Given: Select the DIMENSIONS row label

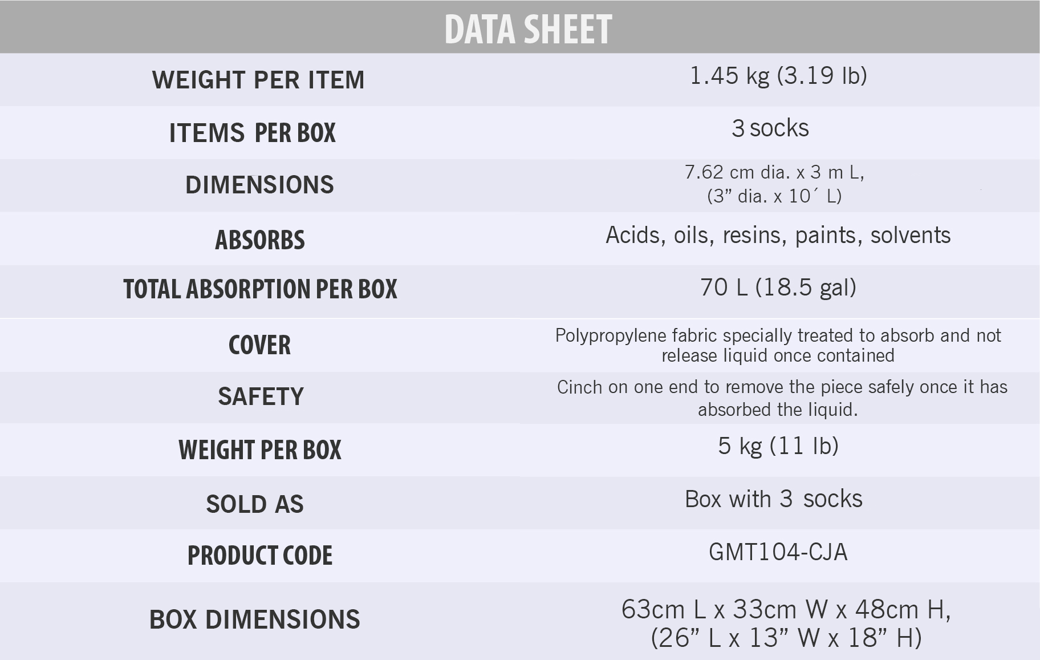Looking at the screenshot, I should 259,185.
